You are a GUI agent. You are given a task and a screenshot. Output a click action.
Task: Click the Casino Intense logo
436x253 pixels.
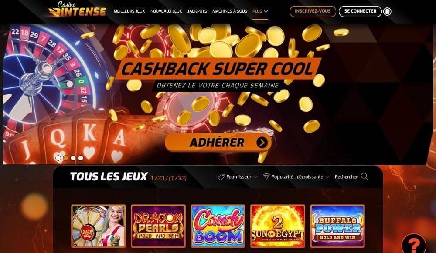point(77,9)
